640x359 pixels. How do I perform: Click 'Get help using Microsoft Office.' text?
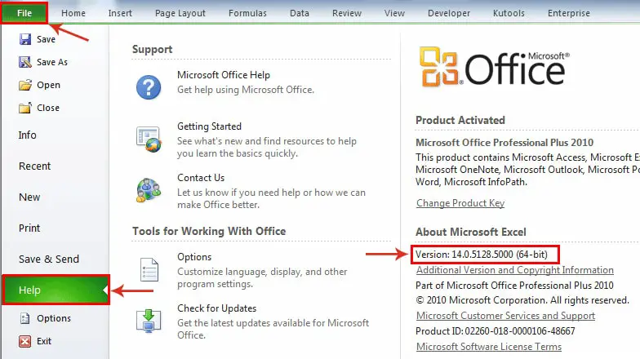click(x=245, y=90)
